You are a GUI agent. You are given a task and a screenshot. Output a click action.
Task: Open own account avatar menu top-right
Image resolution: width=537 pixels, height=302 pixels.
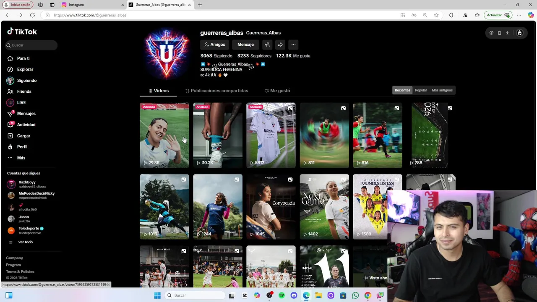(x=519, y=33)
